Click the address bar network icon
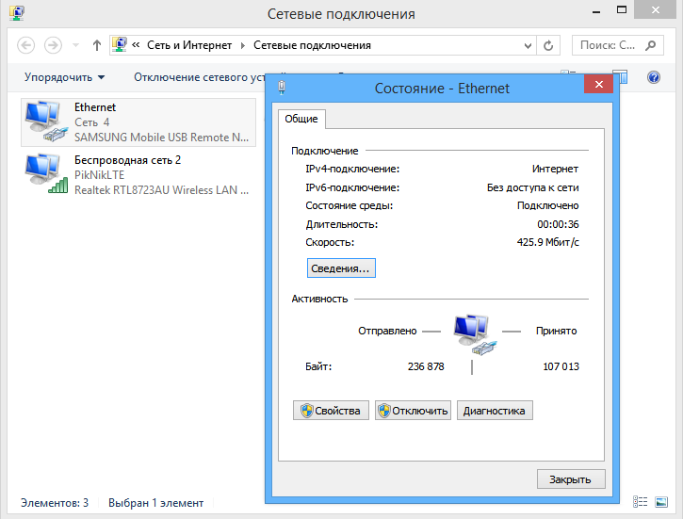 (x=120, y=44)
